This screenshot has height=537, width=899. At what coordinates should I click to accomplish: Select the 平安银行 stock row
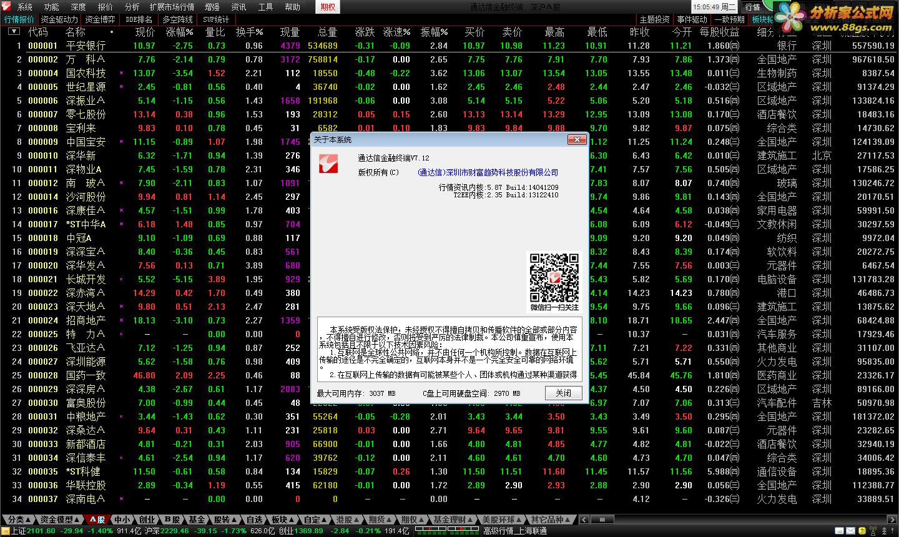tap(449, 46)
